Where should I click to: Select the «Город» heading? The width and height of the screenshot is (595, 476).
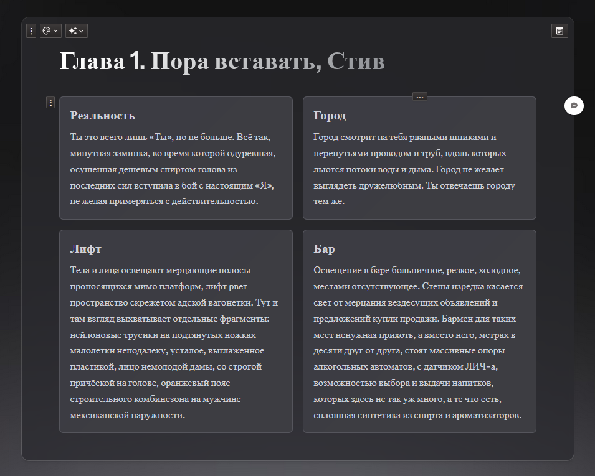click(330, 116)
